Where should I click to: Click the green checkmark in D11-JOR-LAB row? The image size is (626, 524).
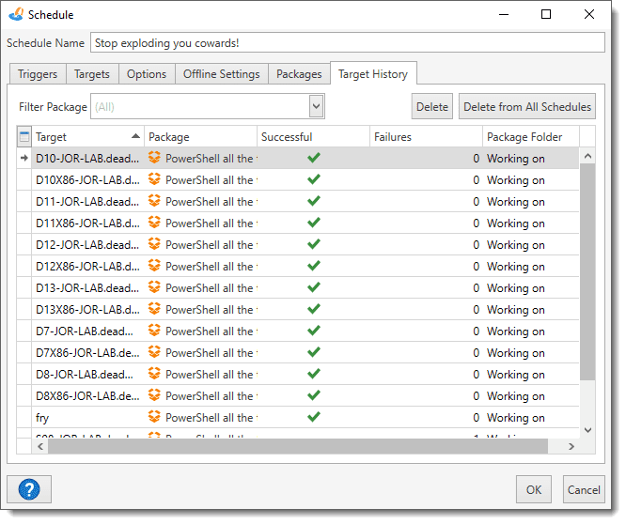[314, 201]
